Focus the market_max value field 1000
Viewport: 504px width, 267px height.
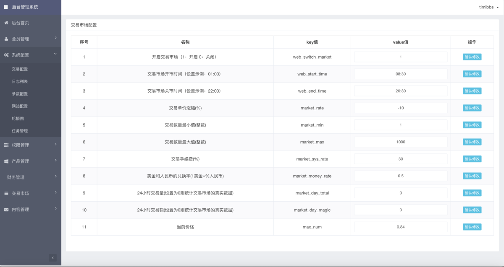[401, 142]
